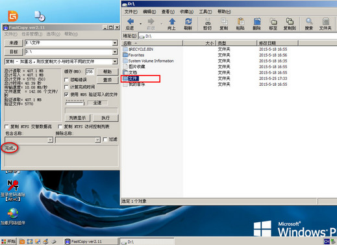337x245 pixels.
Task: Expand the source path E:\文件 dropdown
Action: coord(115,43)
